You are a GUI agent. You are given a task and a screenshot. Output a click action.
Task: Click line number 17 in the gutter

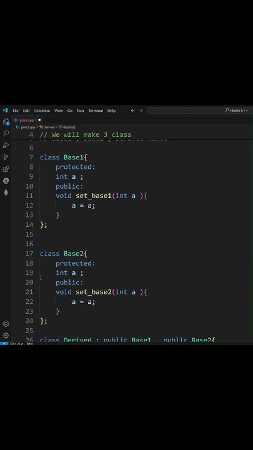[x=29, y=254]
